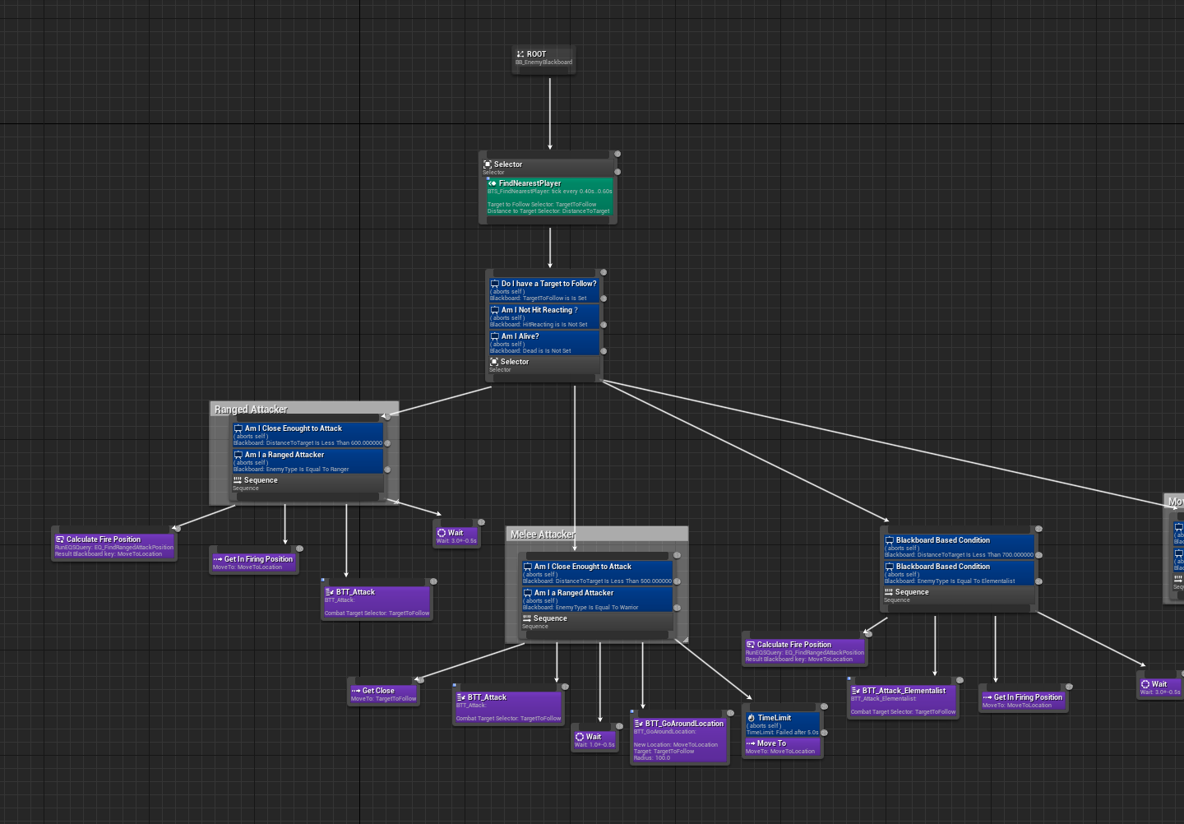1184x824 pixels.
Task: Click the 'Am I Alive?' decorator icon
Action: tap(495, 336)
